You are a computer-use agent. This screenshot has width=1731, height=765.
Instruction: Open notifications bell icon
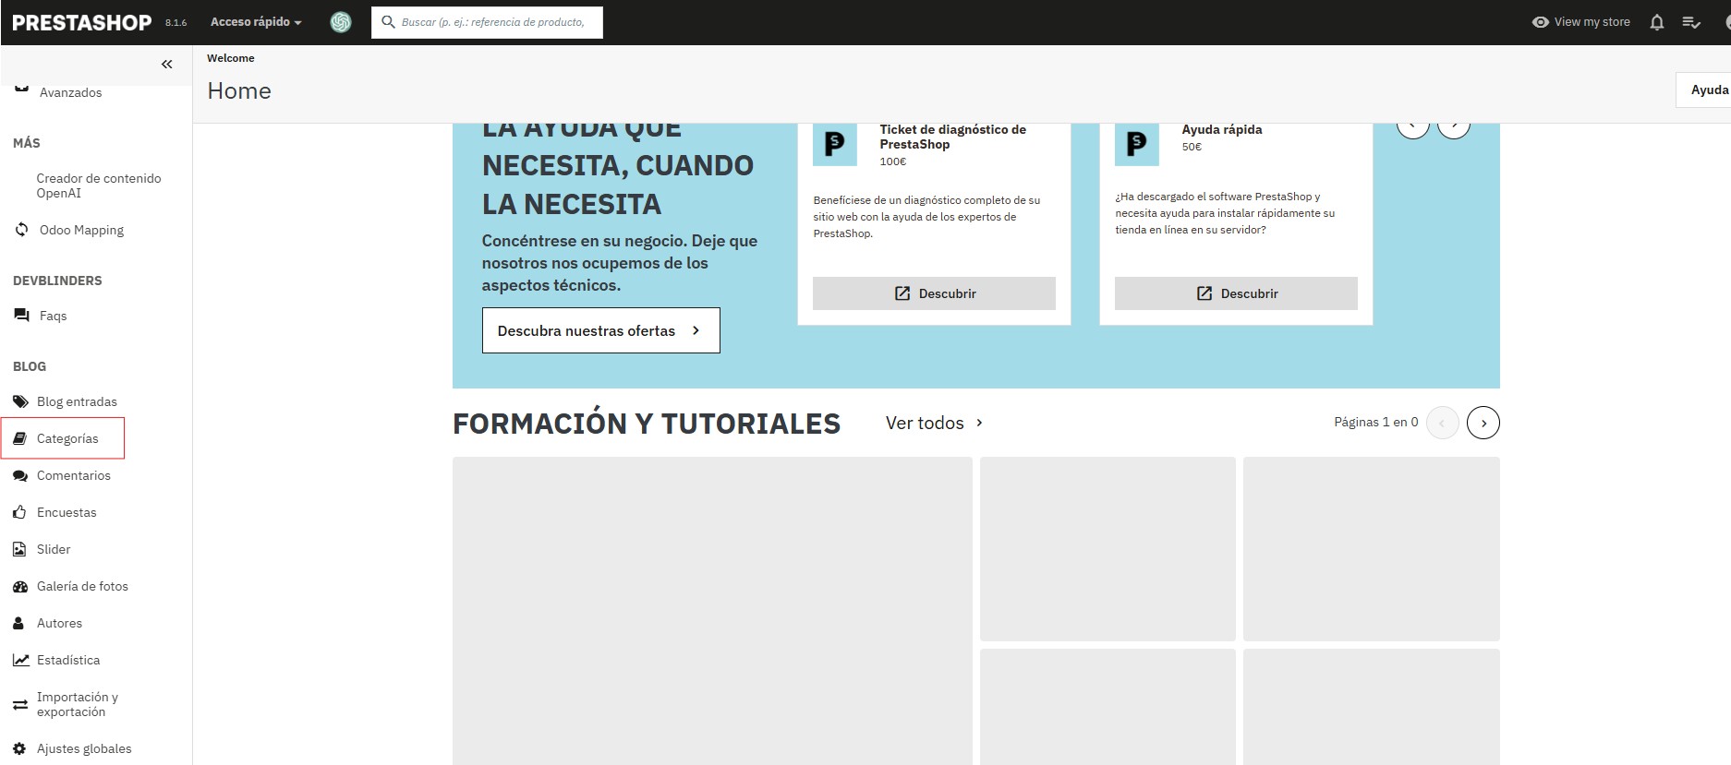pyautogui.click(x=1657, y=22)
